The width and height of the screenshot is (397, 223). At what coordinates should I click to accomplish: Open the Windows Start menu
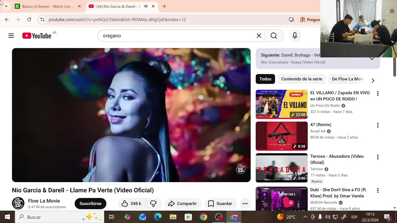(7, 217)
